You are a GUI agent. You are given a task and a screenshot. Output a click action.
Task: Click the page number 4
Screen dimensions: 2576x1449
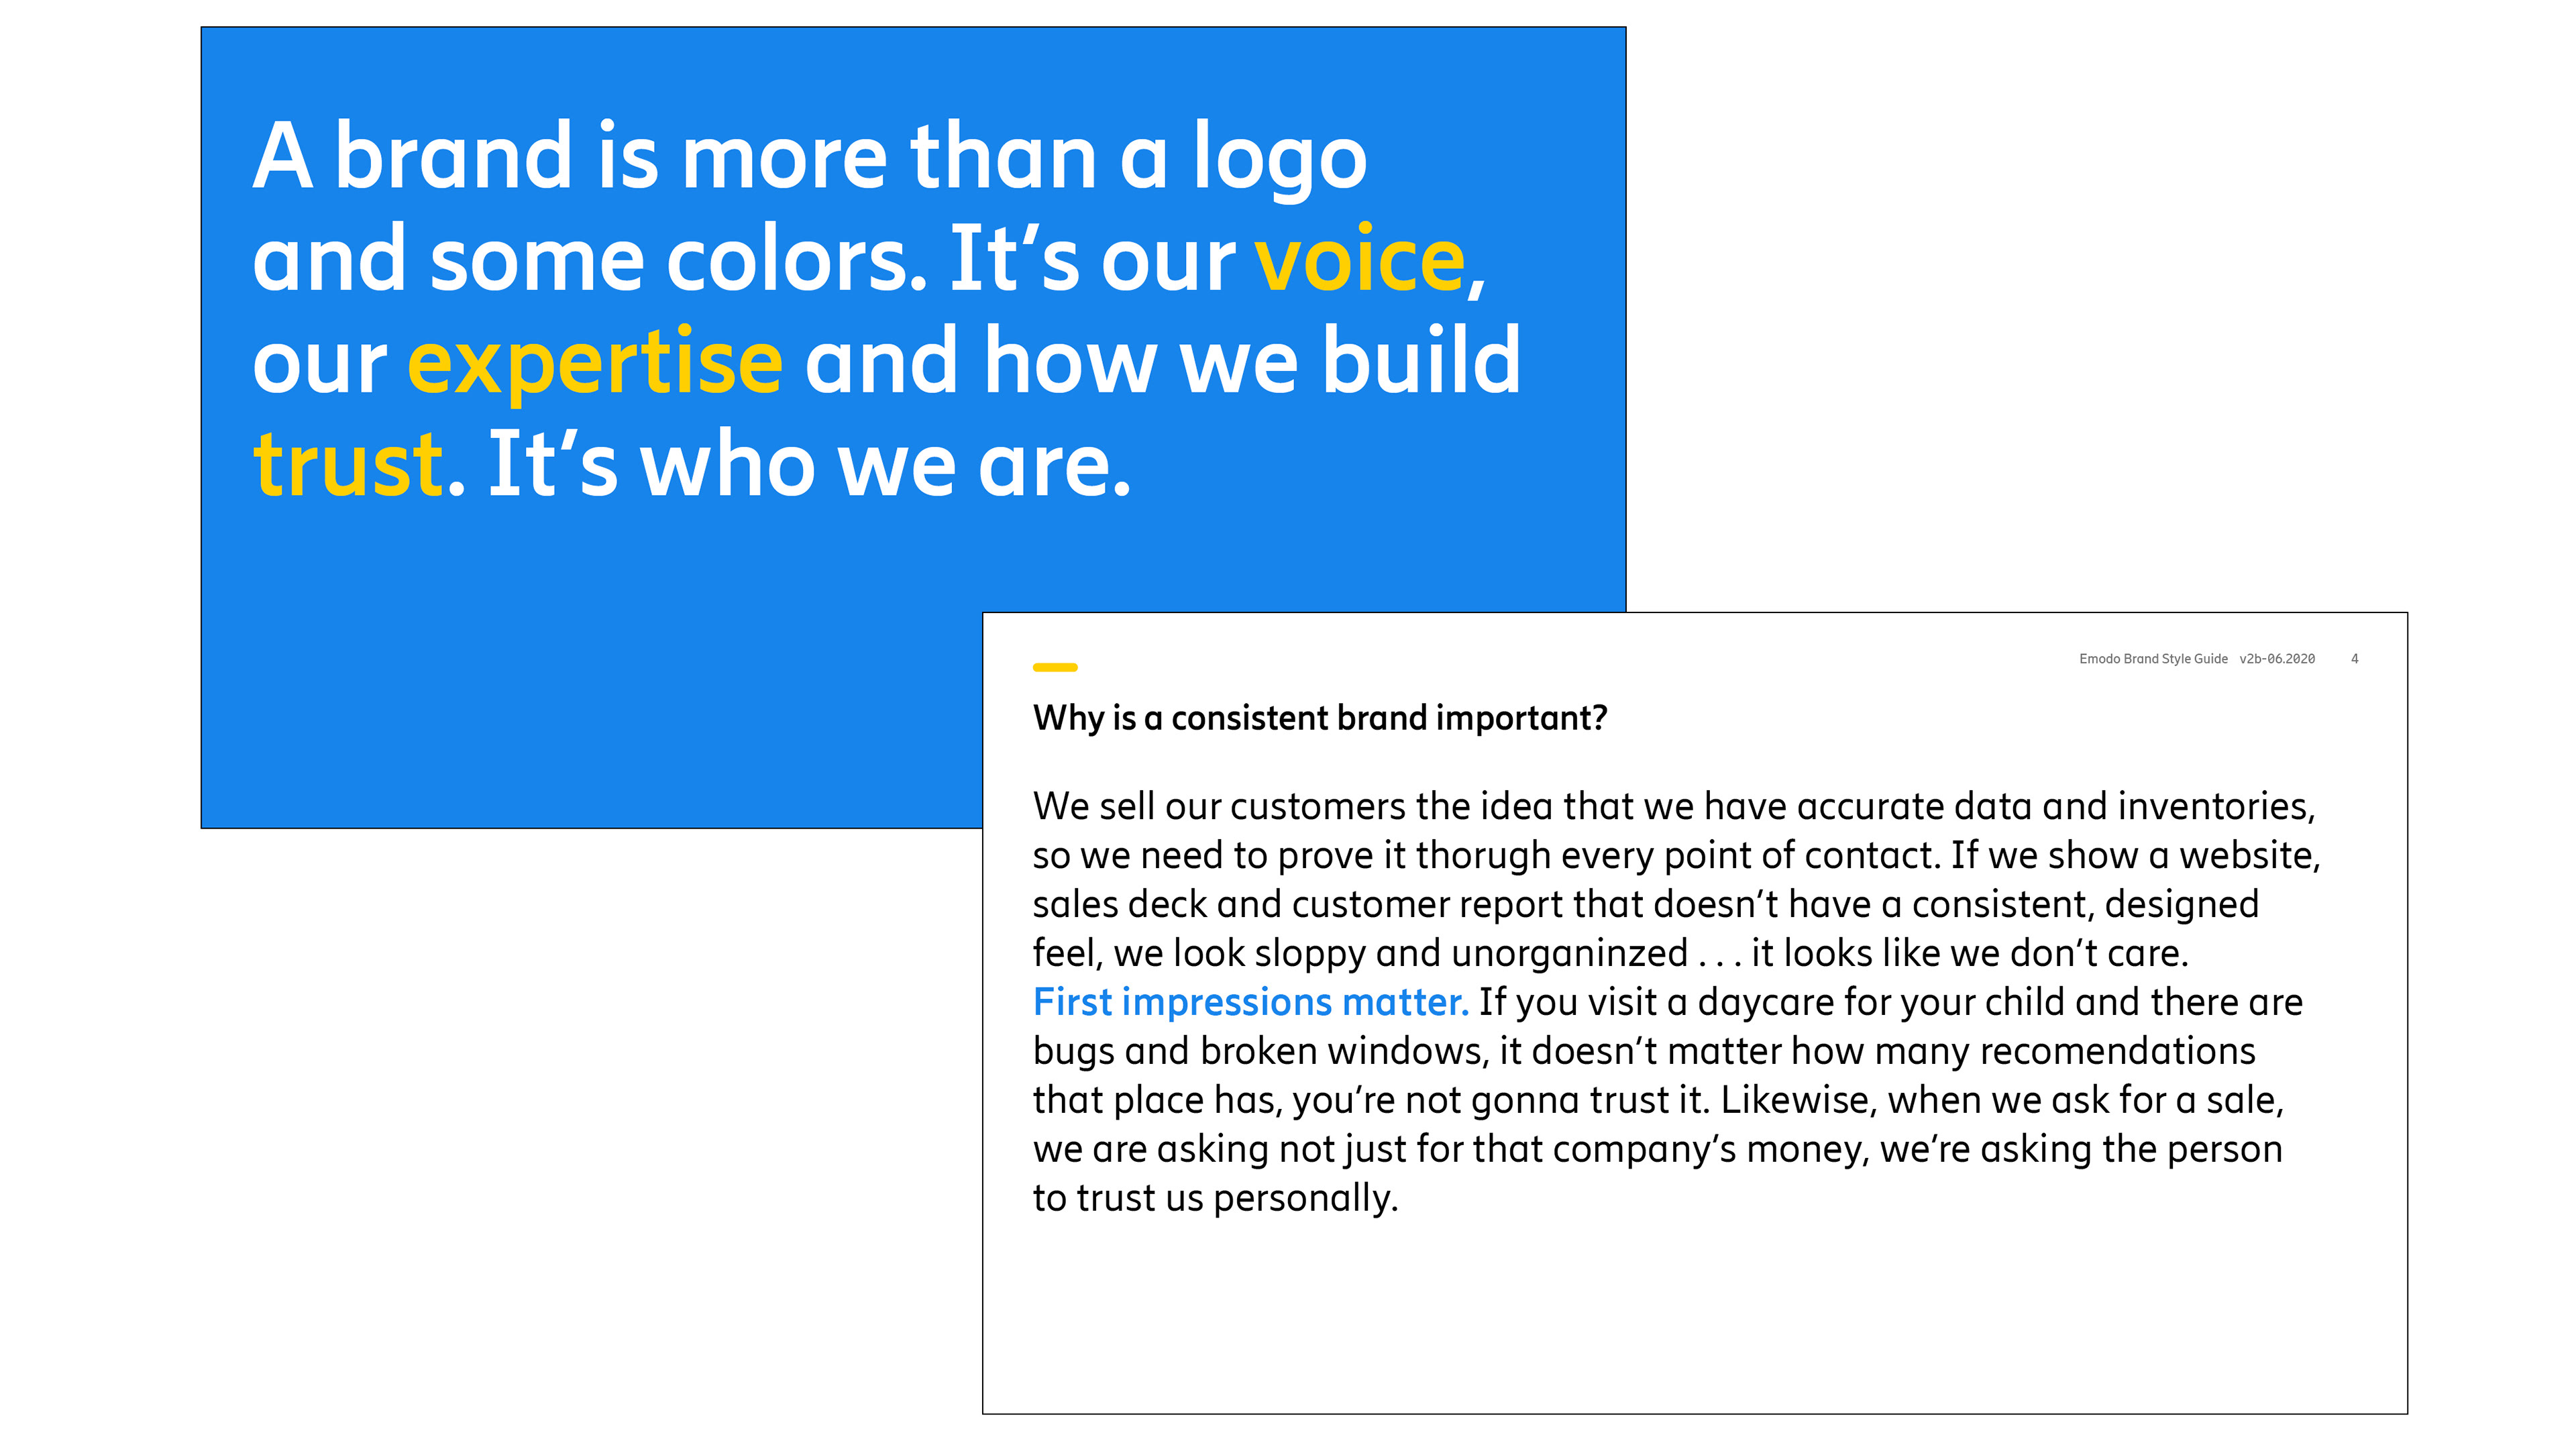click(x=2354, y=659)
